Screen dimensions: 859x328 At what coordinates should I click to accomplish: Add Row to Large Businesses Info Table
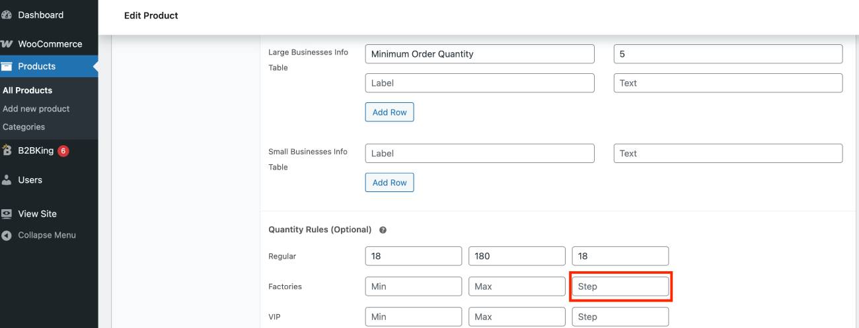tap(389, 112)
